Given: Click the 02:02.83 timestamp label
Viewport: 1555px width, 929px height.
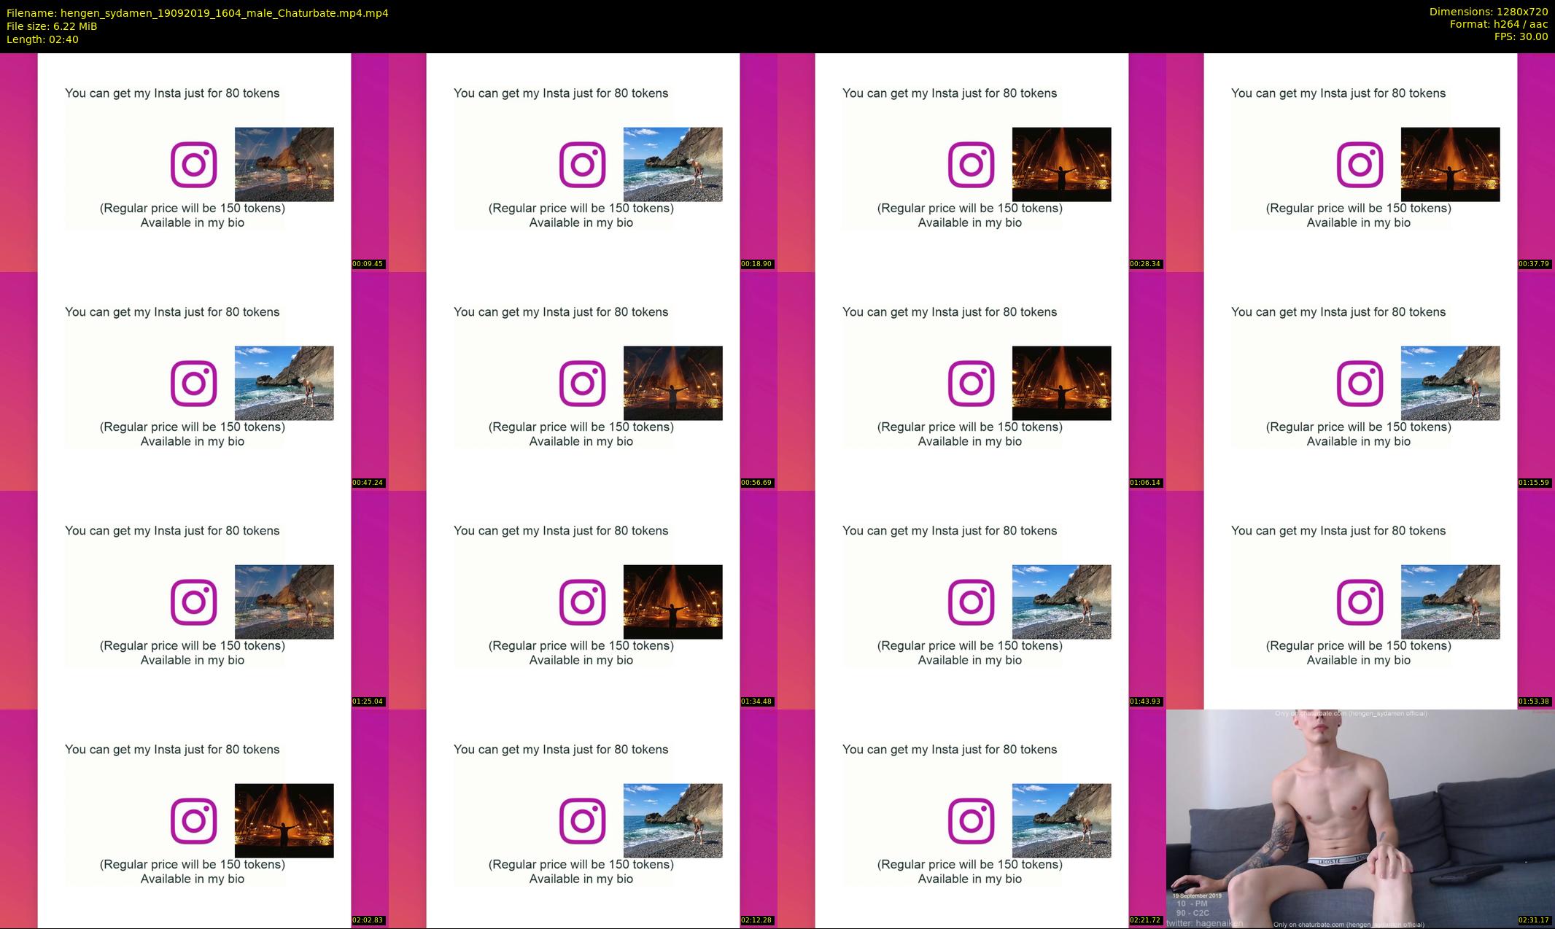Looking at the screenshot, I should (x=368, y=920).
